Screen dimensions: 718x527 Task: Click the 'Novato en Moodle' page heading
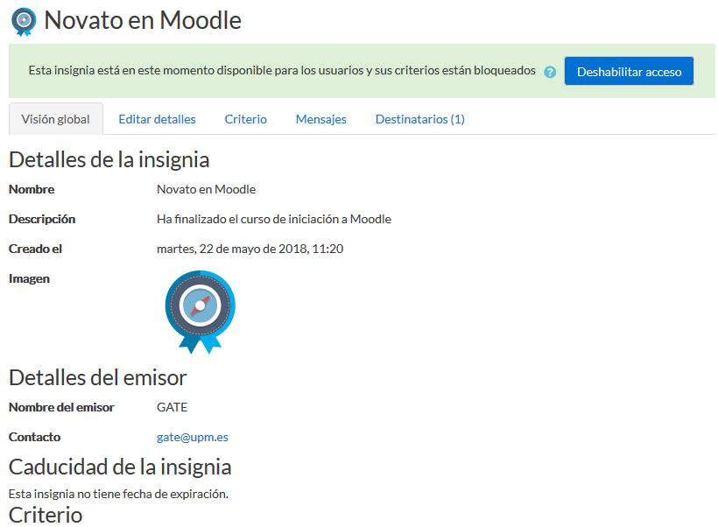[x=143, y=21]
